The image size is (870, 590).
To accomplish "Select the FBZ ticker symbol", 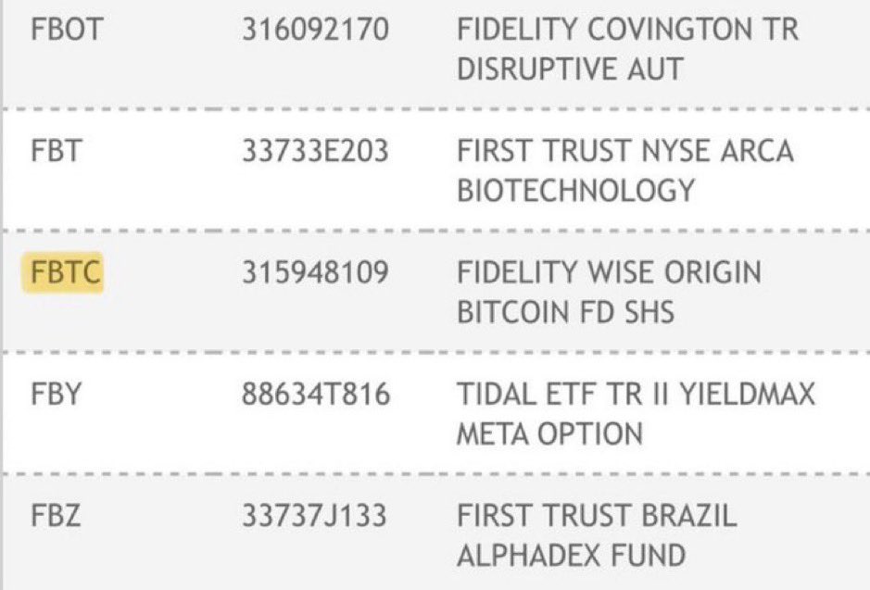I will click(x=56, y=516).
